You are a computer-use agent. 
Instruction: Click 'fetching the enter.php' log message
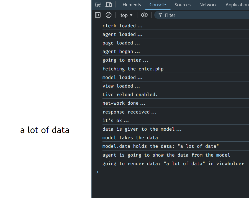pos(133,69)
